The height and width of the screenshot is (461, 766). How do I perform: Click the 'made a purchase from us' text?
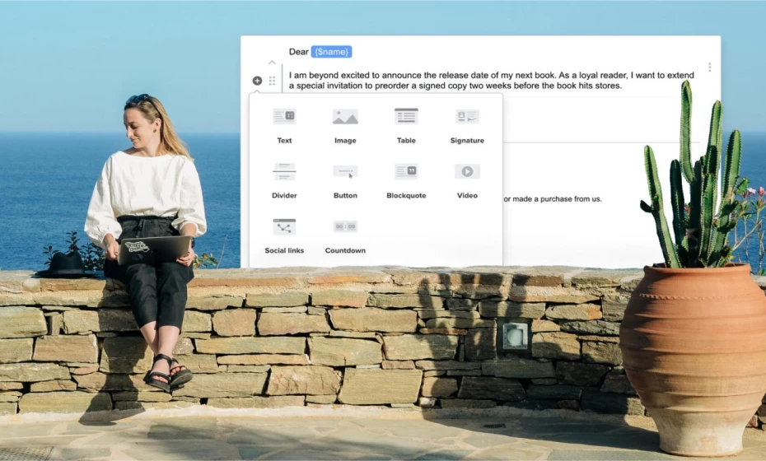tap(552, 198)
